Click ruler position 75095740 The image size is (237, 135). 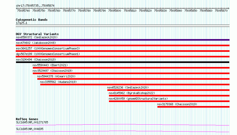[x=24, y=11]
